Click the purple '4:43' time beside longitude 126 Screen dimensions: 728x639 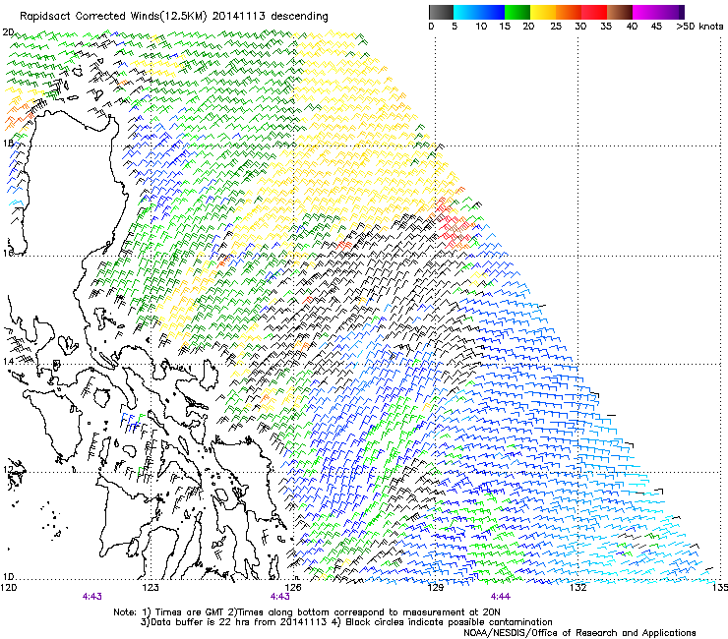click(x=280, y=597)
